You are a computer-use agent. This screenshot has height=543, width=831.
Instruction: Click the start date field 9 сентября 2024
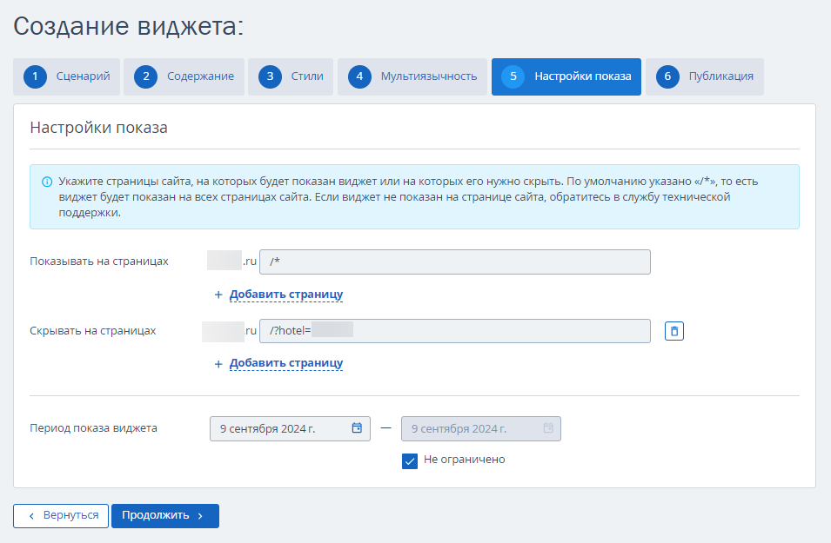pos(290,428)
